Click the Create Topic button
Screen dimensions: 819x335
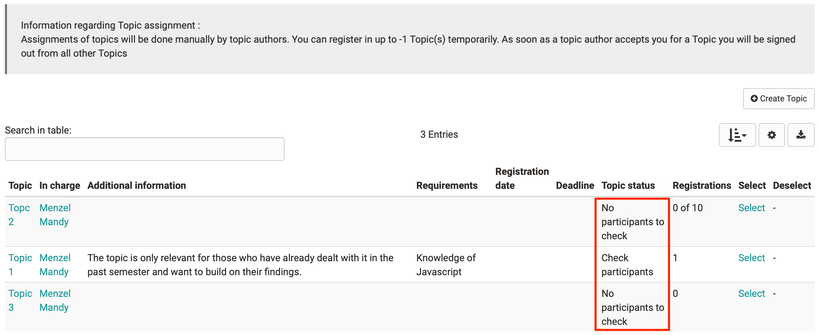click(x=778, y=99)
